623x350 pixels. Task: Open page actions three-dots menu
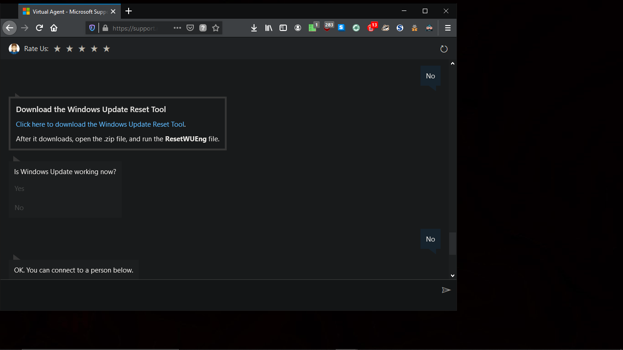coord(177,28)
